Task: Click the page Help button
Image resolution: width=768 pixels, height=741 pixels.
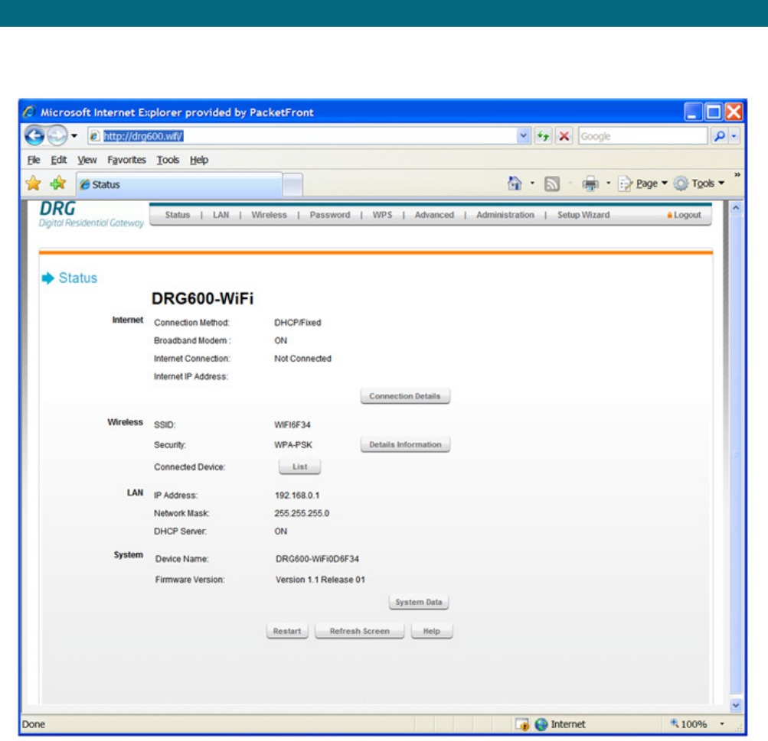Action: click(x=432, y=631)
